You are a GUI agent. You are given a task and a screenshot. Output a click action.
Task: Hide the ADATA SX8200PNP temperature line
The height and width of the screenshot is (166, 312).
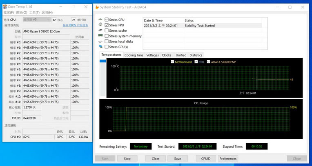click(209, 62)
